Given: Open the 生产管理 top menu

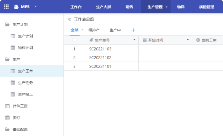Looking at the screenshot, I should [155, 7].
